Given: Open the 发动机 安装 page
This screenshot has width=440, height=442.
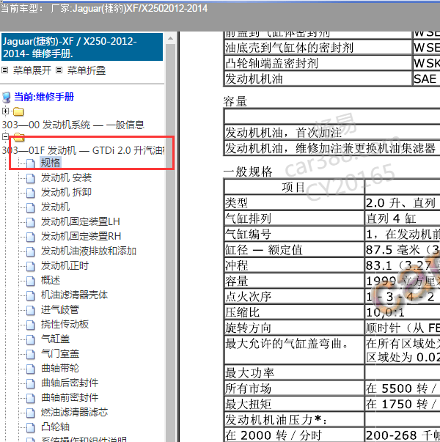Looking at the screenshot, I should [66, 177].
